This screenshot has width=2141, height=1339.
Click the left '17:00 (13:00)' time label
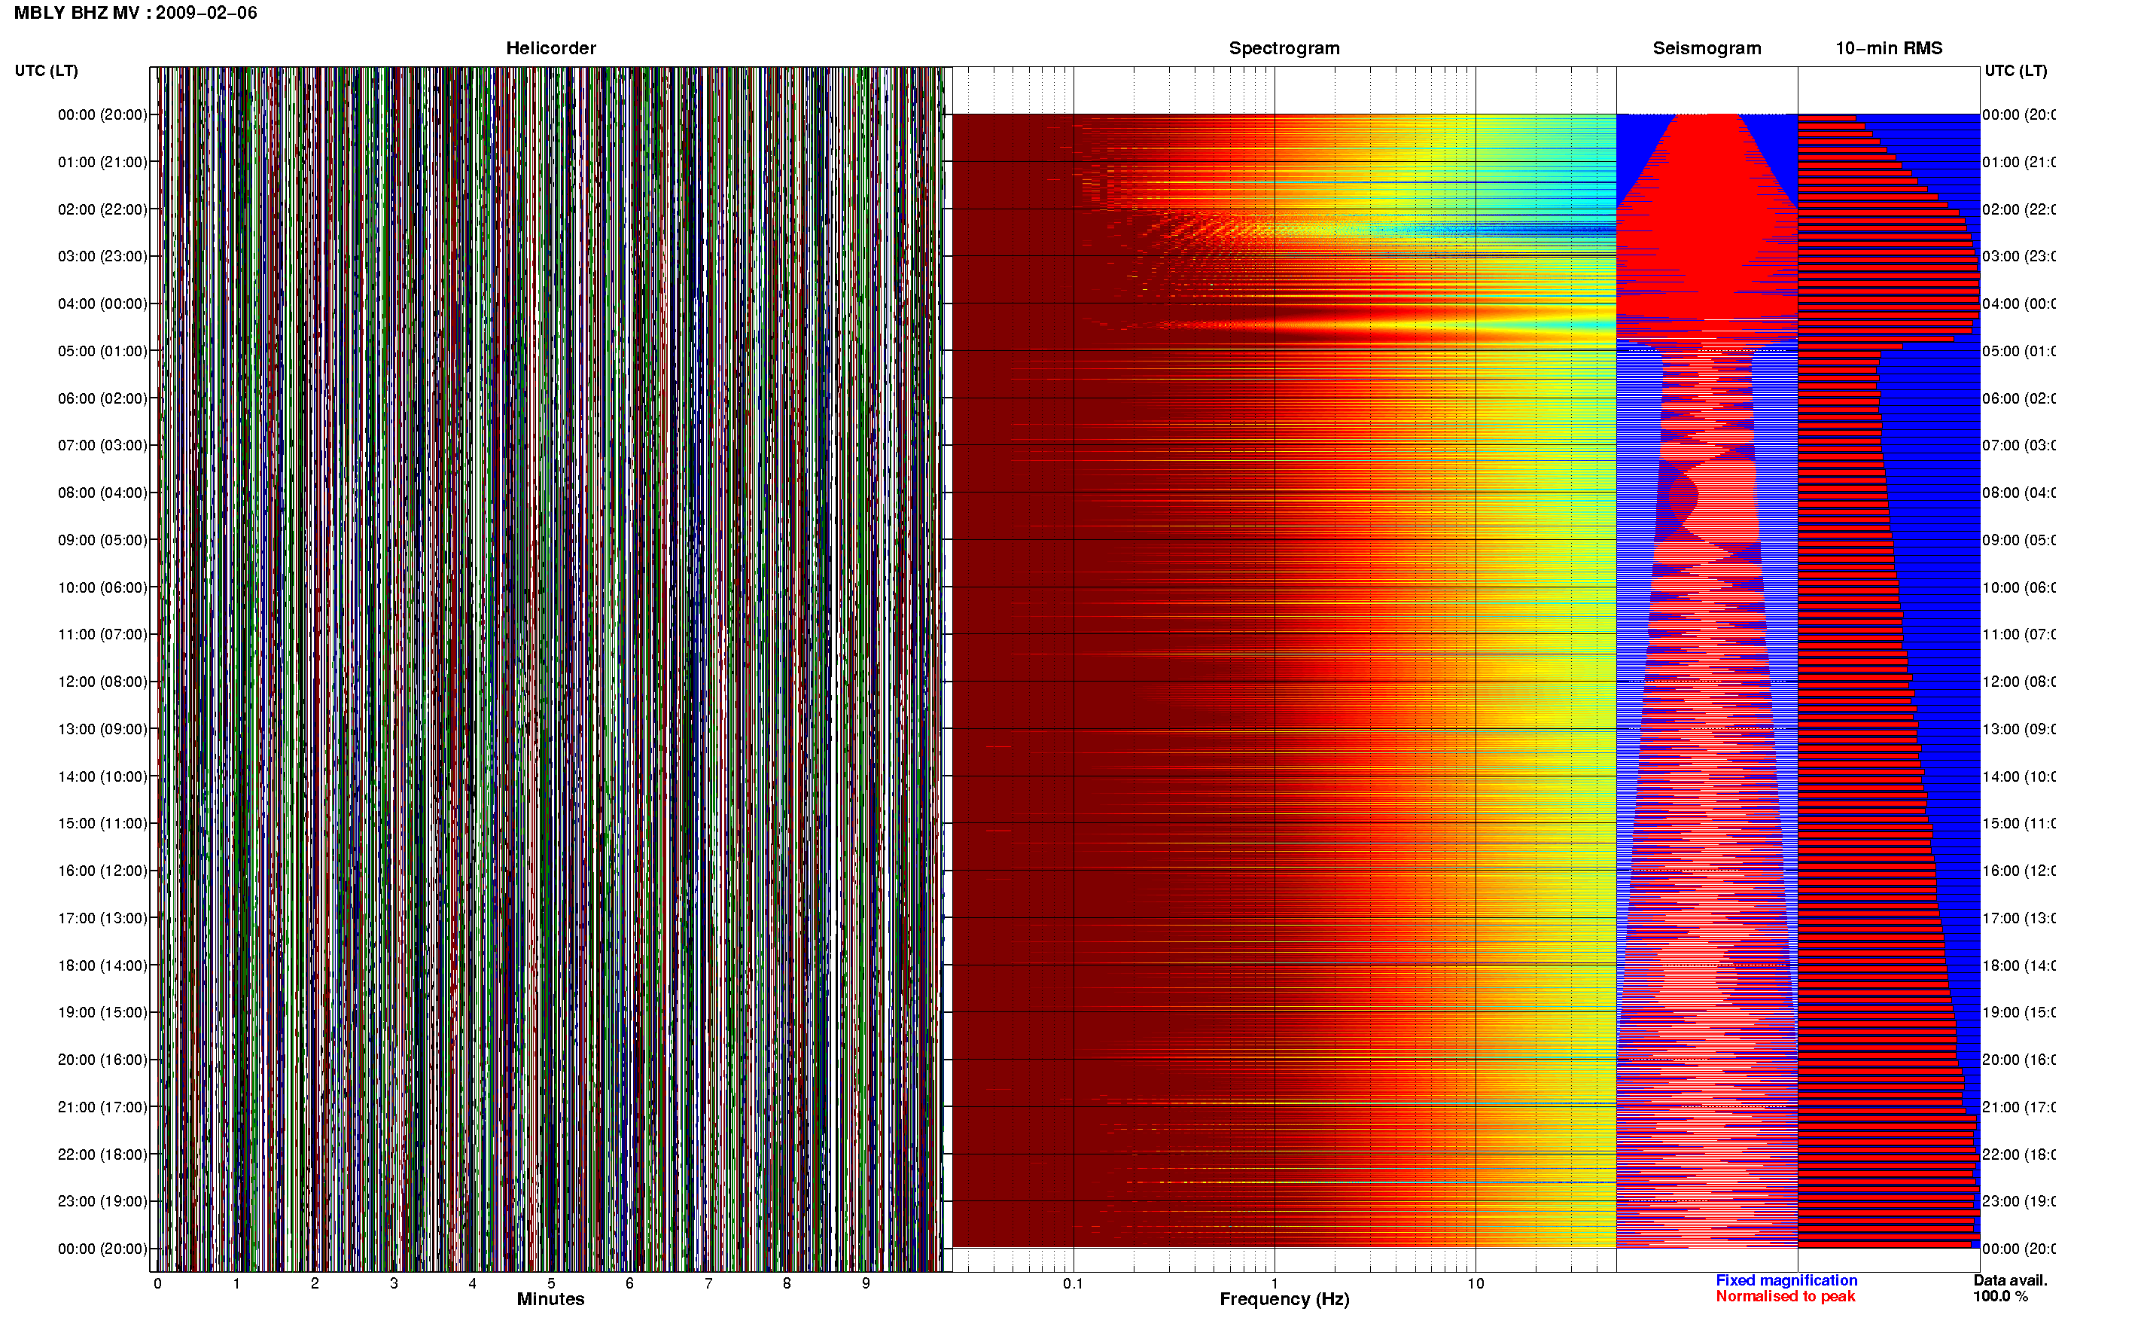(102, 918)
